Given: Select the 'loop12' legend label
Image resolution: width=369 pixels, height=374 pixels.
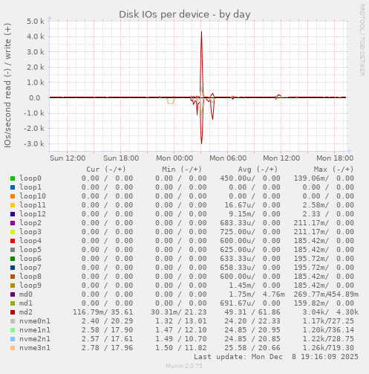Looking at the screenshot, I should [33, 214].
